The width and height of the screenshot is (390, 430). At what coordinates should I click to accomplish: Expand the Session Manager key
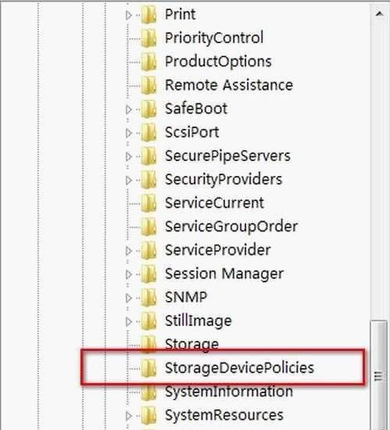click(128, 274)
